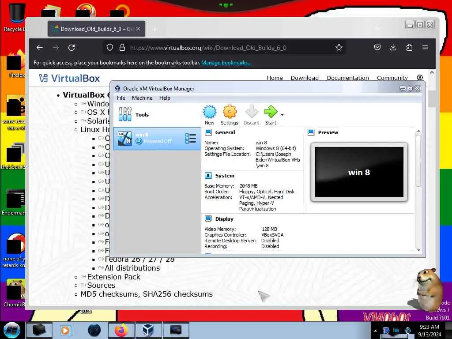Click the website account profile icon
The width and height of the screenshot is (452, 339).
point(420,78)
